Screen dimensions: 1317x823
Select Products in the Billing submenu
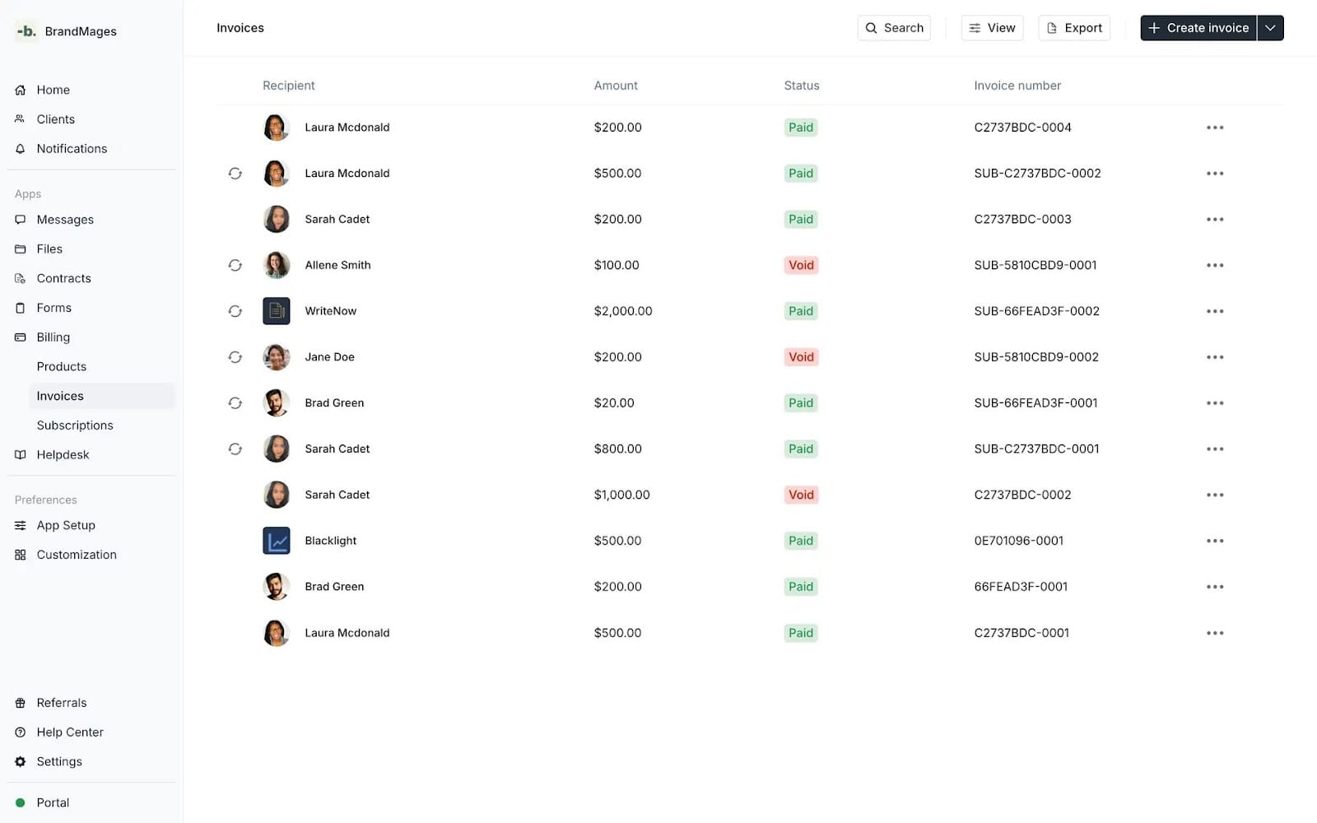[62, 367]
